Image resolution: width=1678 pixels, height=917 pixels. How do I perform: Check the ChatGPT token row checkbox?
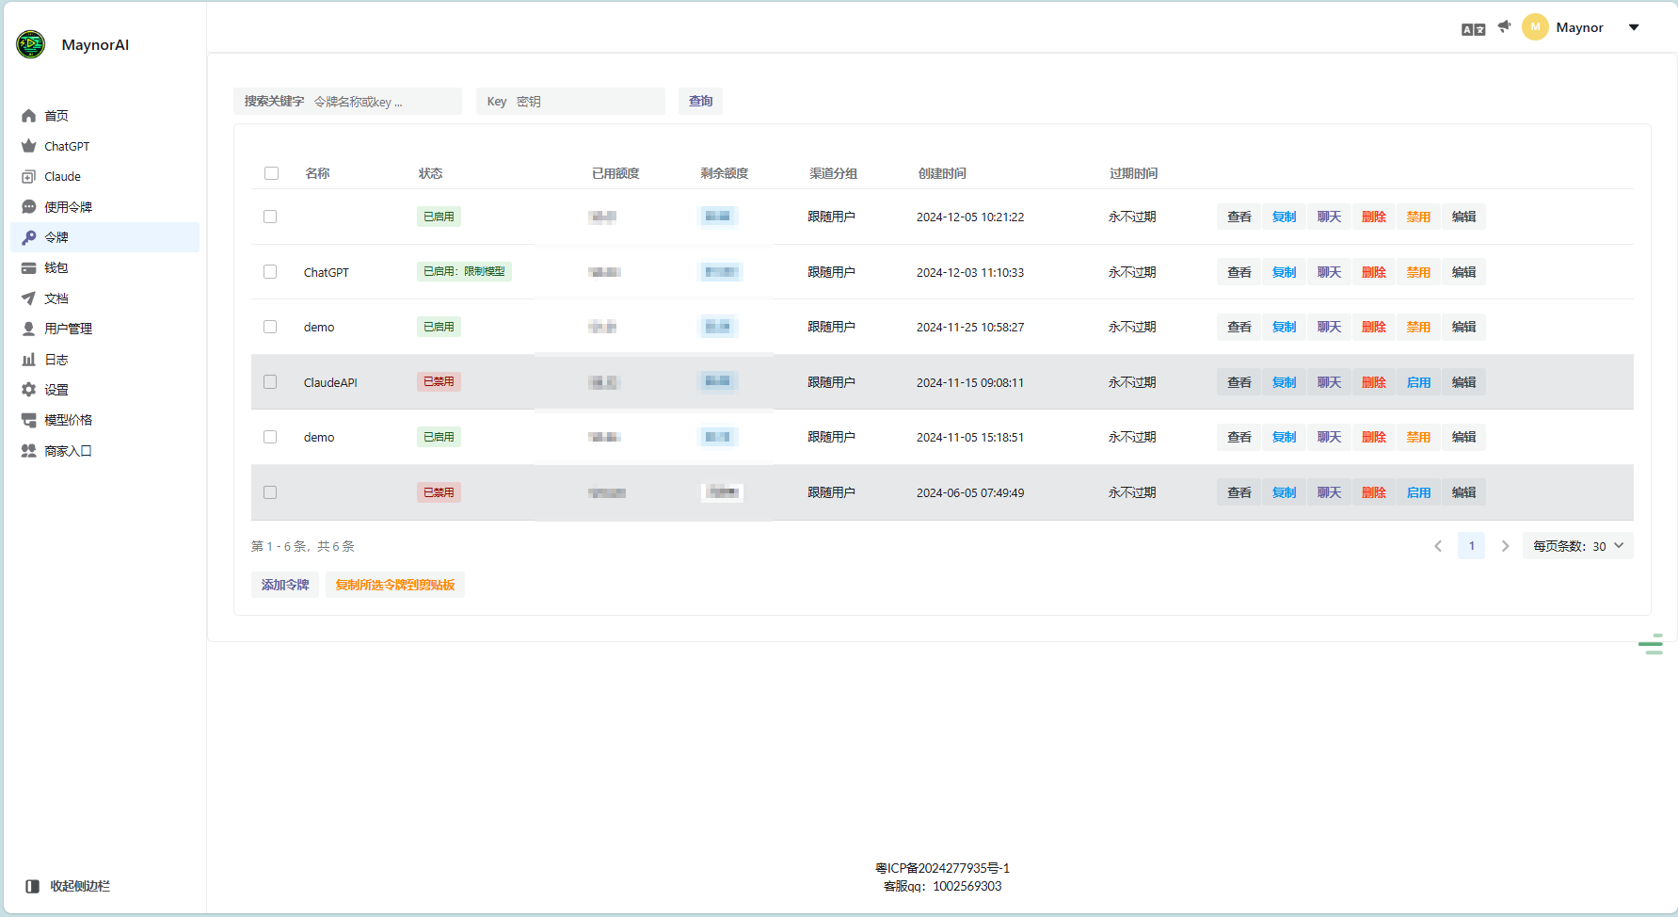(x=270, y=272)
